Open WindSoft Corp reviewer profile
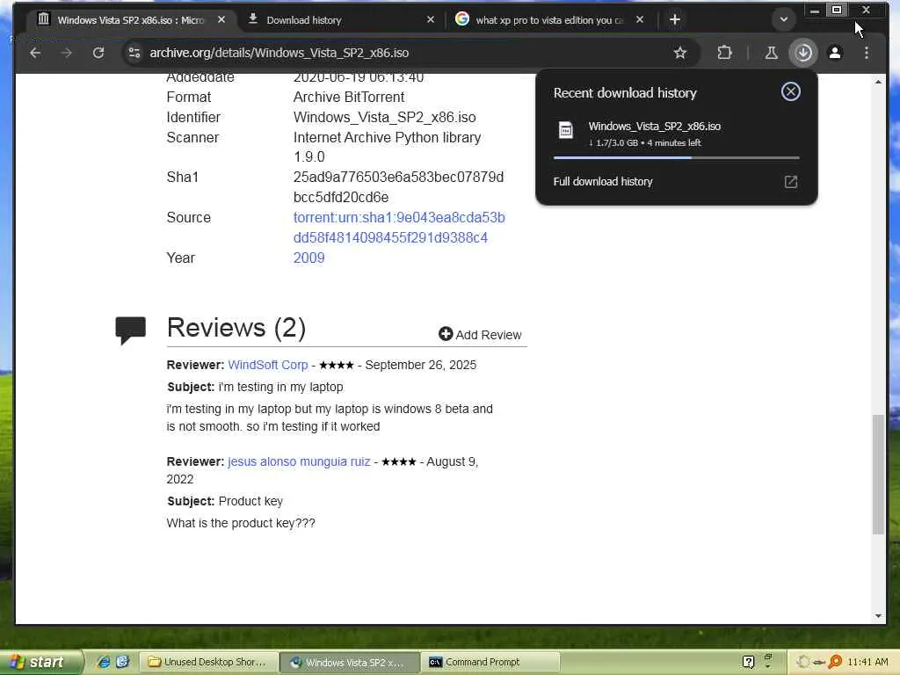The image size is (900, 675). click(x=268, y=365)
